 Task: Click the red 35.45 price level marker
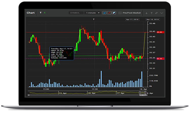160,32
